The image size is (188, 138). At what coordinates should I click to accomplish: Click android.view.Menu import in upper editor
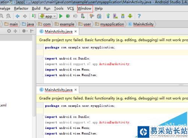pos(68,69)
